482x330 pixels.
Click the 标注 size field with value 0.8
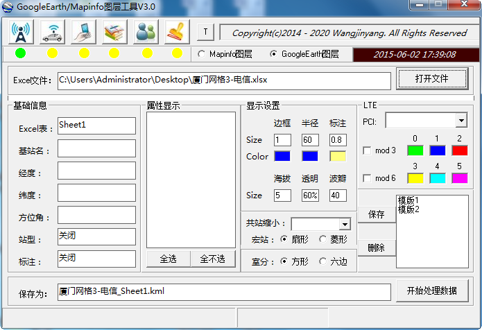(338, 140)
